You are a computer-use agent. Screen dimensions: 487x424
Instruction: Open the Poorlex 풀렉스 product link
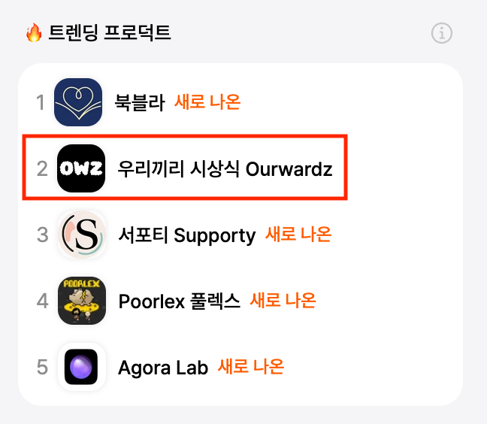180,301
